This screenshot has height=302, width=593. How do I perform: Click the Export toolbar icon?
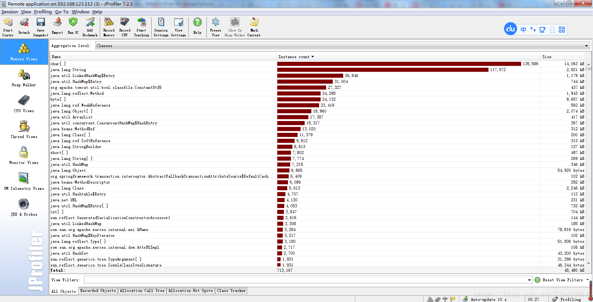[57, 27]
